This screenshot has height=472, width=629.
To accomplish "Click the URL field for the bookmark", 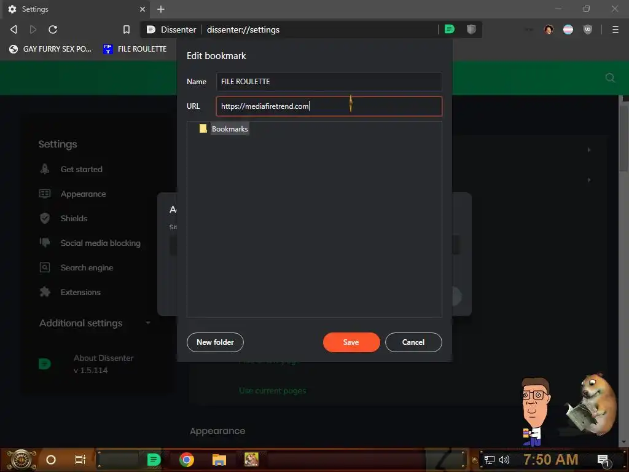I will (x=329, y=106).
